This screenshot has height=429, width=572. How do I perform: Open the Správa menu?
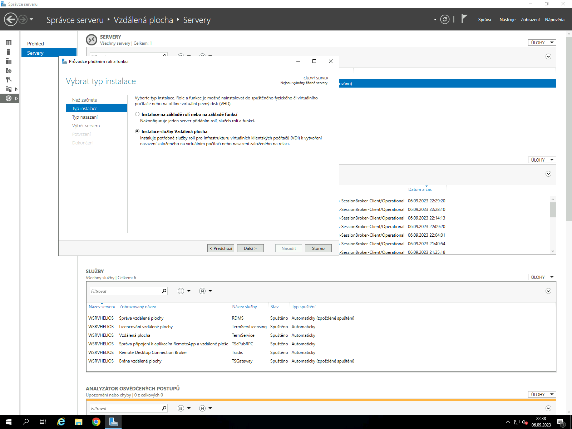484,20
